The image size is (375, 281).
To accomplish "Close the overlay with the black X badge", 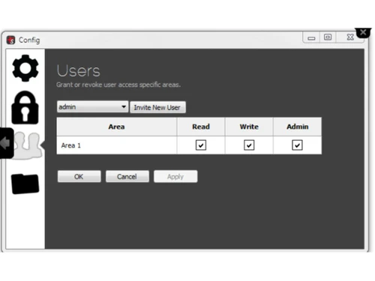I will [x=363, y=32].
